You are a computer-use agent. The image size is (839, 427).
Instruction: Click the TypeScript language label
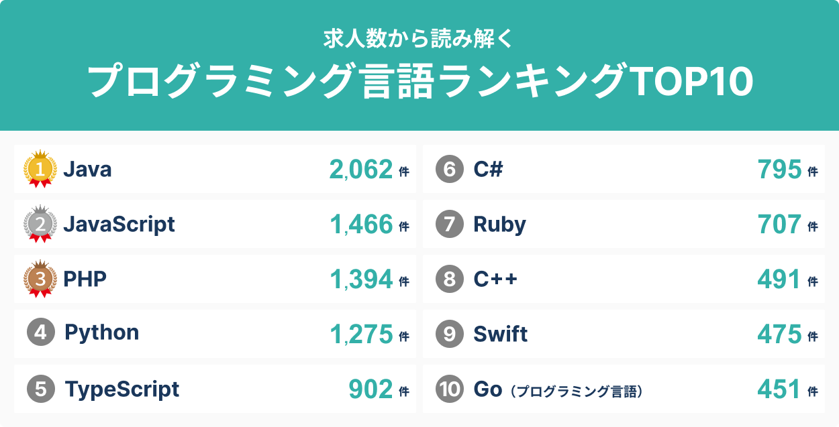click(121, 389)
